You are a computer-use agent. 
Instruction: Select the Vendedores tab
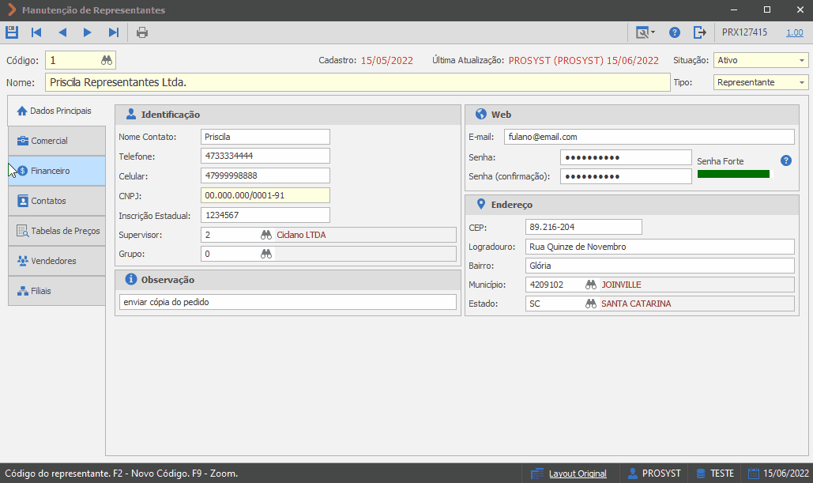[x=57, y=261]
